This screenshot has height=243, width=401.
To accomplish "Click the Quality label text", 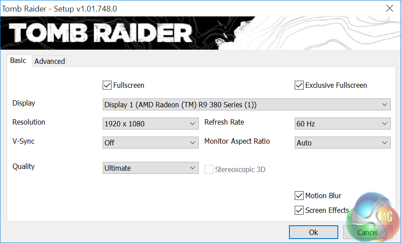I will pos(24,166).
